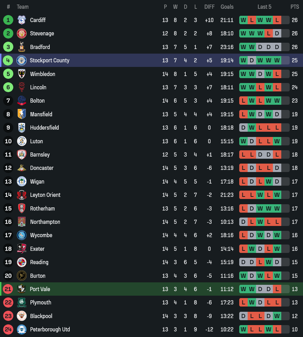Click the green position 1 rank badge
The width and height of the screenshot is (303, 337).
tap(8, 20)
